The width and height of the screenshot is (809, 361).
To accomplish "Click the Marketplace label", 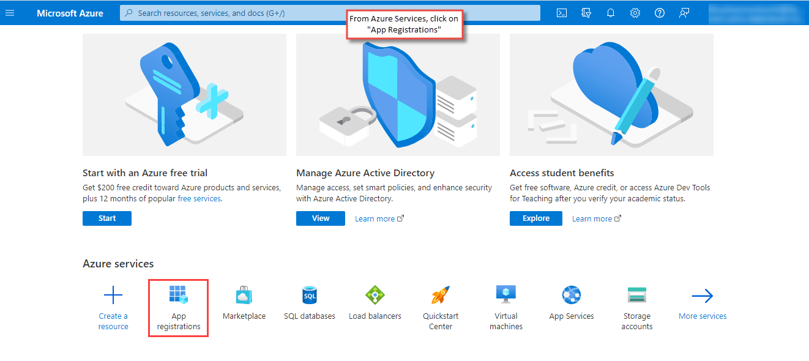I will point(244,316).
